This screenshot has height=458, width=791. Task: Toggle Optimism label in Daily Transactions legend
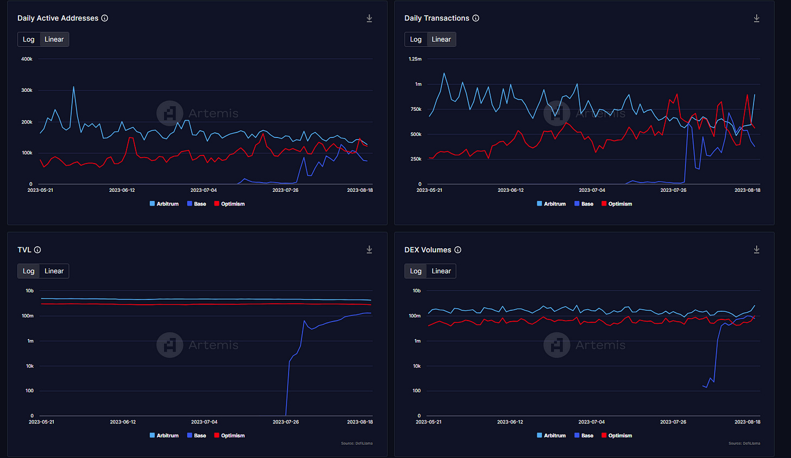[x=620, y=204]
